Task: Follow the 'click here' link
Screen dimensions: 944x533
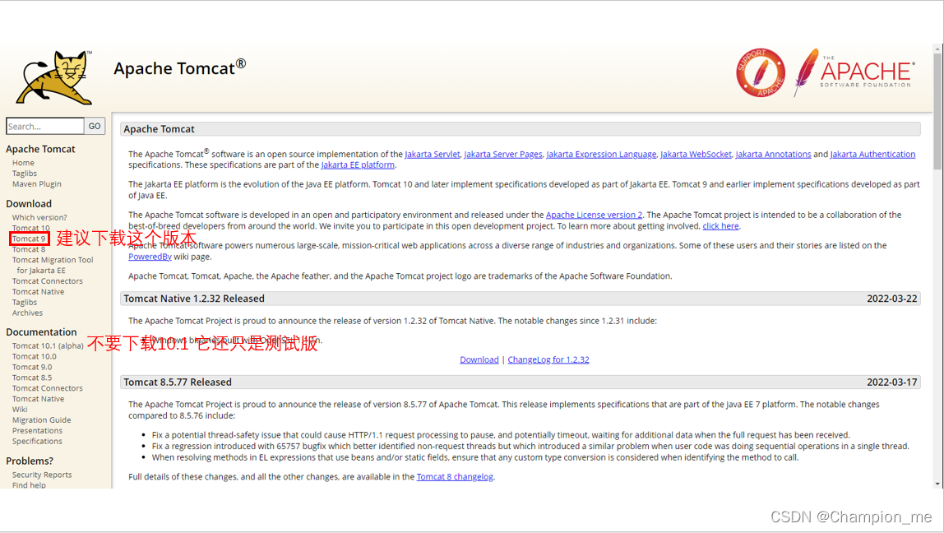Action: [x=720, y=226]
